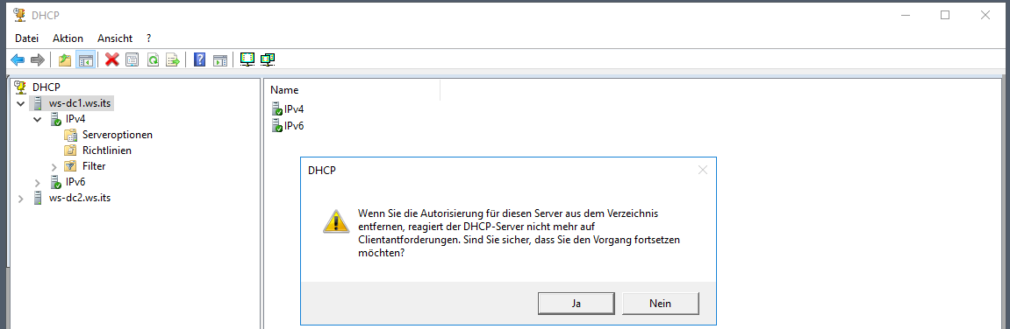The width and height of the screenshot is (1010, 329).
Task: Go forward with the gray arrow
Action: tap(38, 59)
